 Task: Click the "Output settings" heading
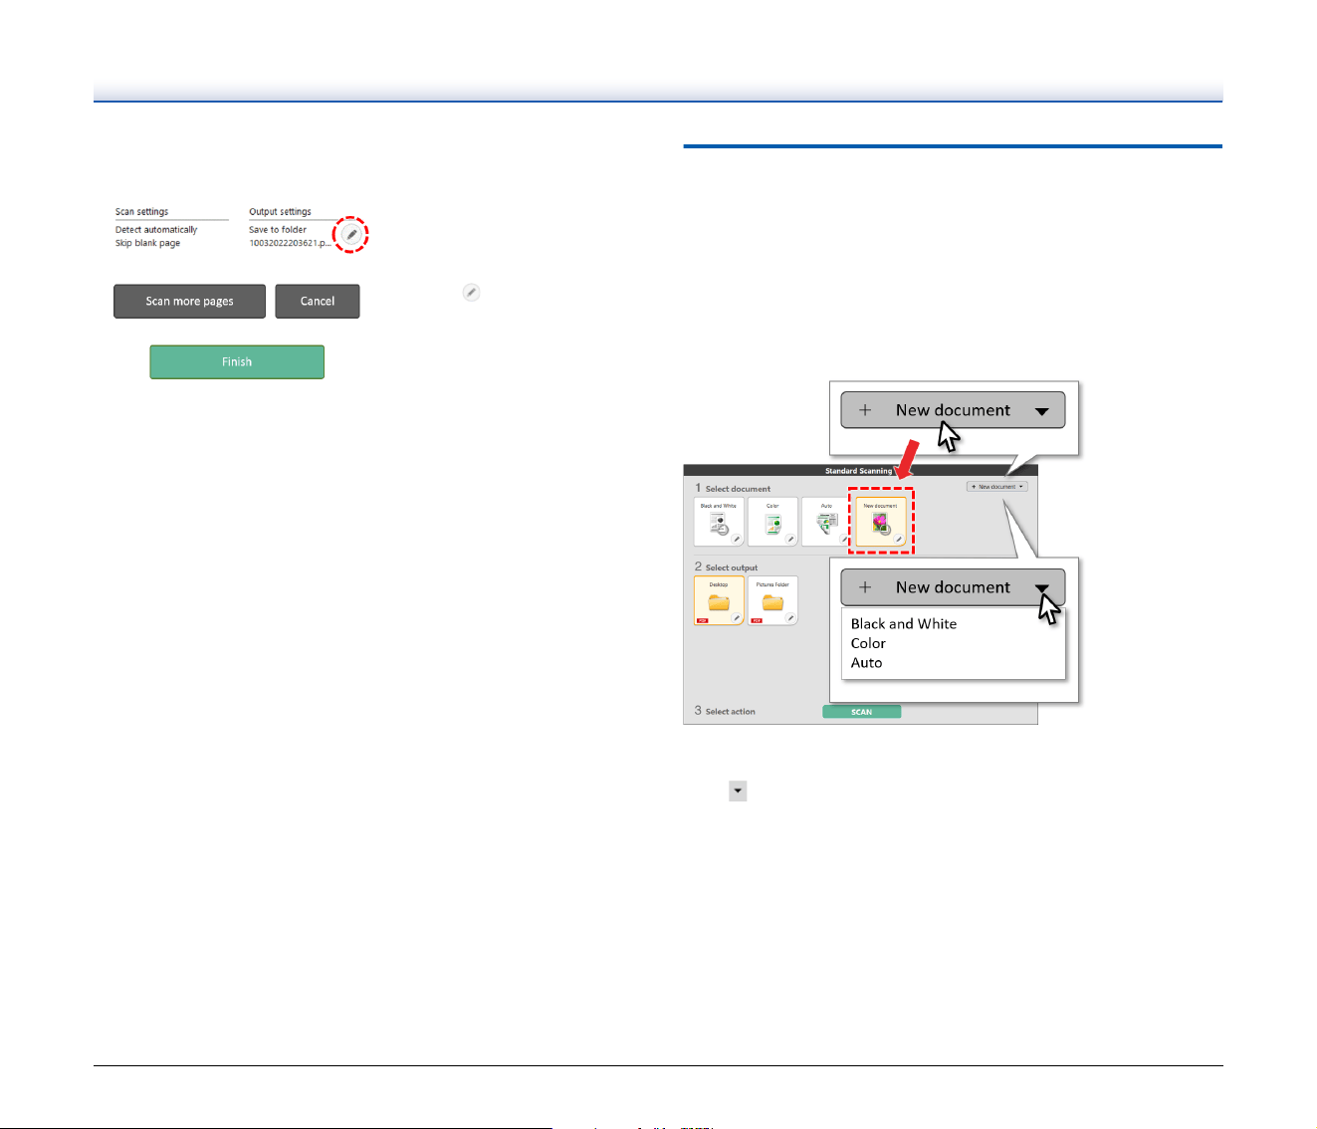[x=280, y=212]
